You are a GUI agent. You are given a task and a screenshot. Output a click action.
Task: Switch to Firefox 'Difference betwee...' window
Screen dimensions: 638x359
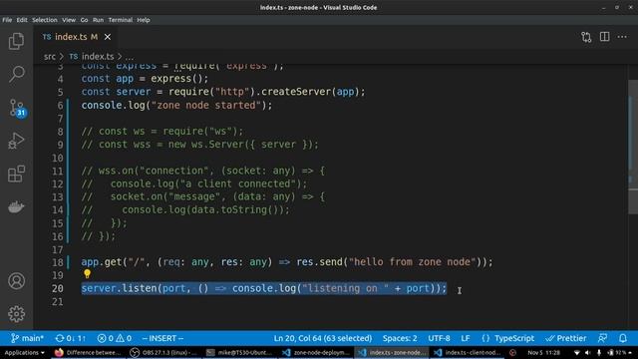87,352
